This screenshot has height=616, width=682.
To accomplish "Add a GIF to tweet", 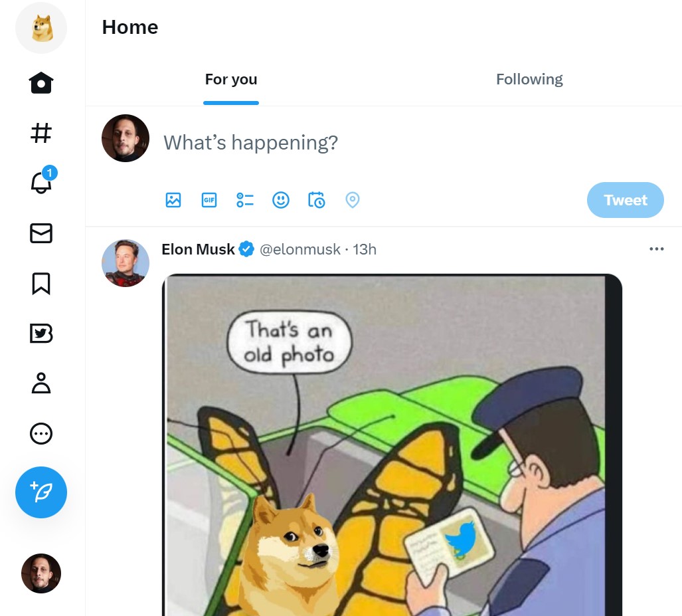I will [209, 200].
